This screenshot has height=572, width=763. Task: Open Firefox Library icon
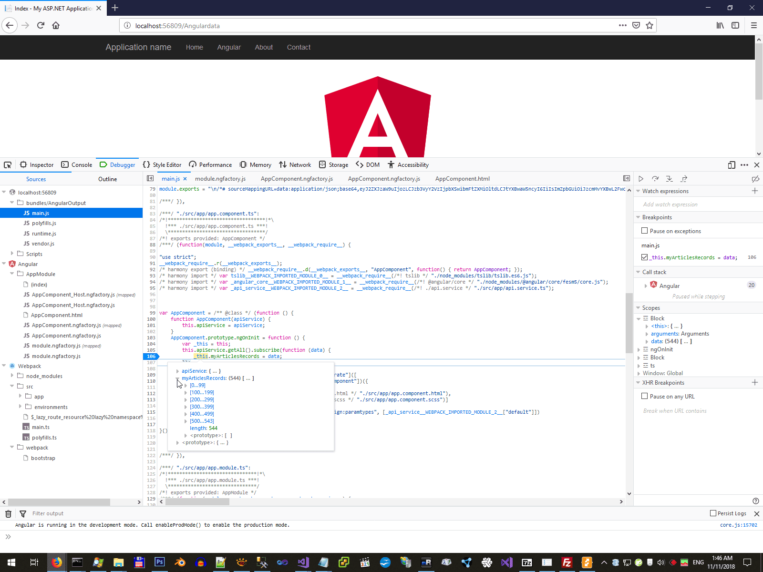pos(720,25)
